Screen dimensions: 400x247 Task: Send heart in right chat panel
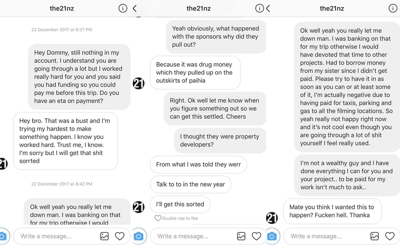tap(390, 236)
